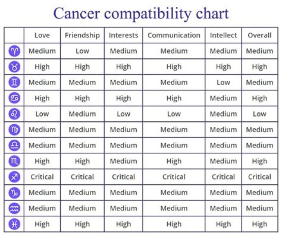Click the Leo zodiac icon
This screenshot has height=236, width=282.
click(x=14, y=114)
